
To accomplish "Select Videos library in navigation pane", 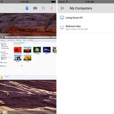I will pyautogui.click(x=4, y=59).
